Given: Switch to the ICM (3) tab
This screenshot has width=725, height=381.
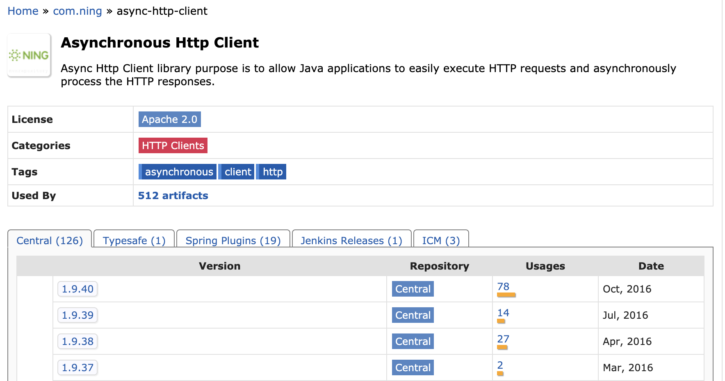Looking at the screenshot, I should click(441, 240).
